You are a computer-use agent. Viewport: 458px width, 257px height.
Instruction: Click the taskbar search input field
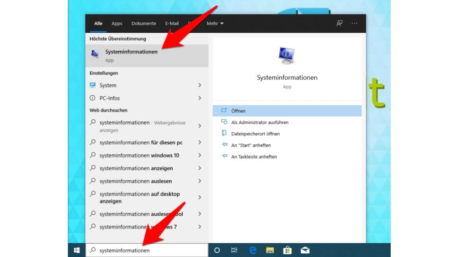pos(148,250)
